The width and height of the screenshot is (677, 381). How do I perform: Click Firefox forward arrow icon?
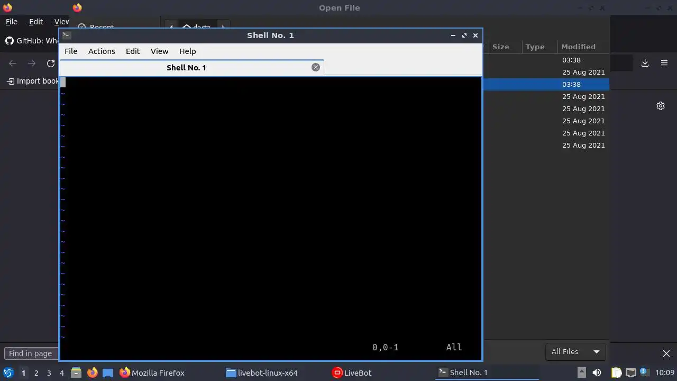pos(32,63)
